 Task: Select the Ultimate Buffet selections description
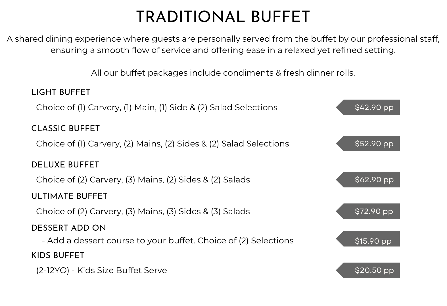(143, 212)
